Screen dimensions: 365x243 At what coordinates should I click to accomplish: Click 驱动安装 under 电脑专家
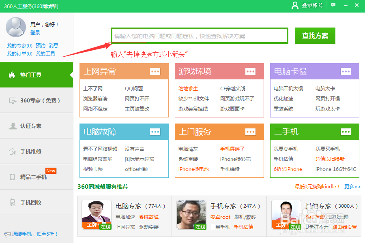pos(149,227)
